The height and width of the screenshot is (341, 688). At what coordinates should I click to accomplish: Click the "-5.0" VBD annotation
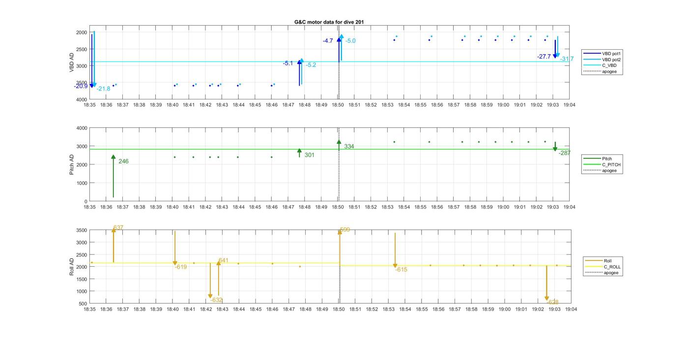click(350, 41)
